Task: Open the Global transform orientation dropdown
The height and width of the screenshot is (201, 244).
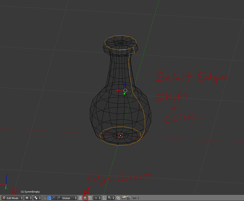Action: [69, 198]
